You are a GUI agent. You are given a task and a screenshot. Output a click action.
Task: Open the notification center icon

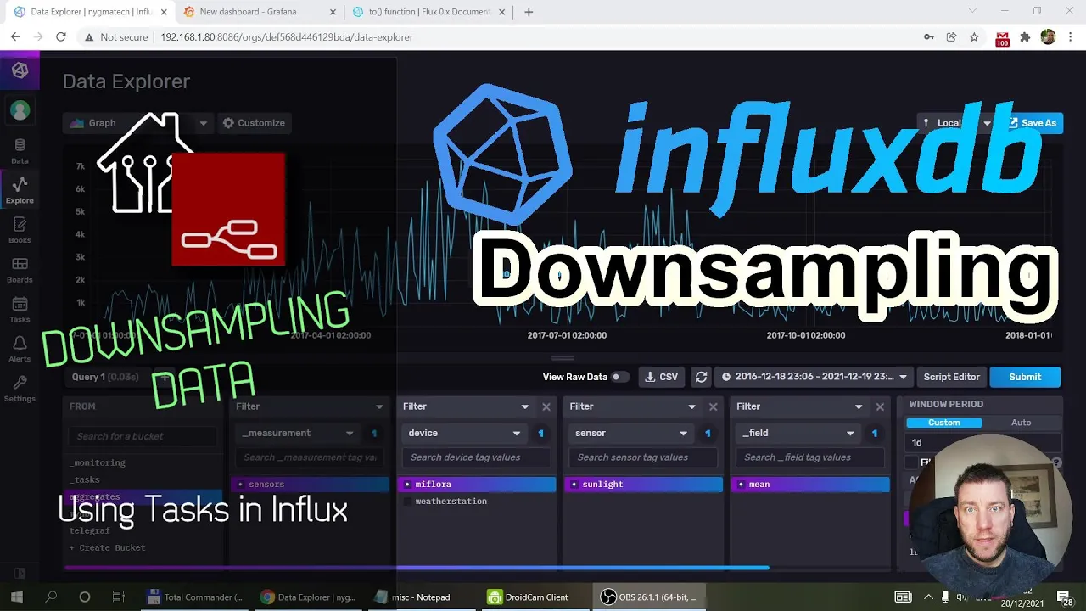click(1066, 597)
